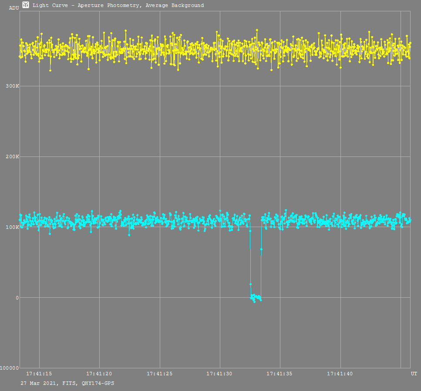The image size is (421, 391).
Task: Click the 17:41:30 time label
Action: click(219, 374)
